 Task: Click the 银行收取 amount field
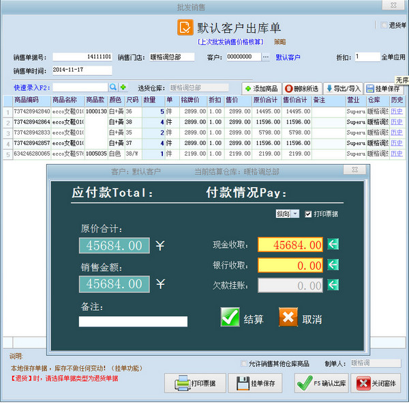tap(290, 264)
